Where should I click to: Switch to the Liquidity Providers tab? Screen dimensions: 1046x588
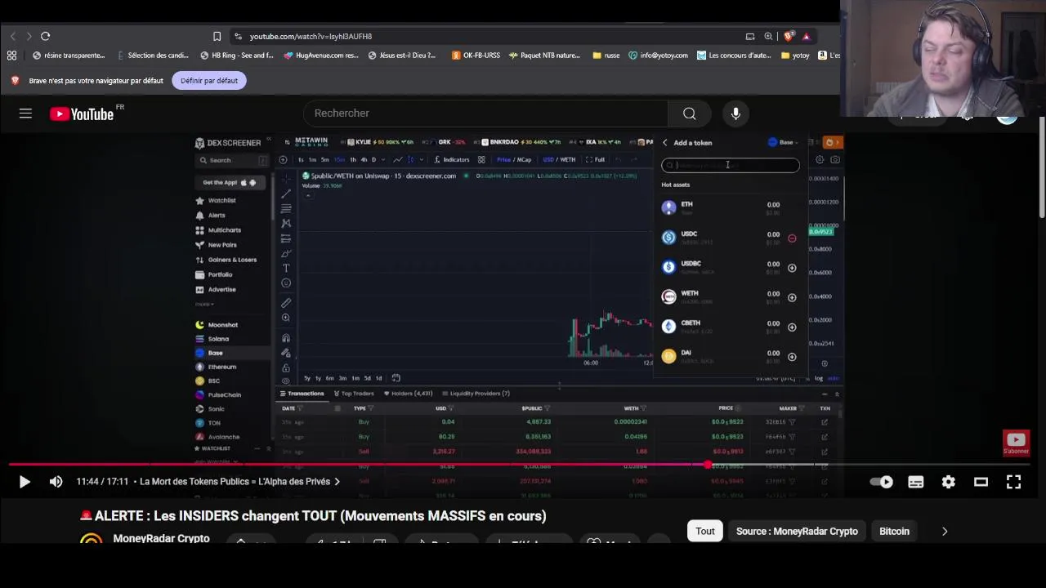point(475,394)
